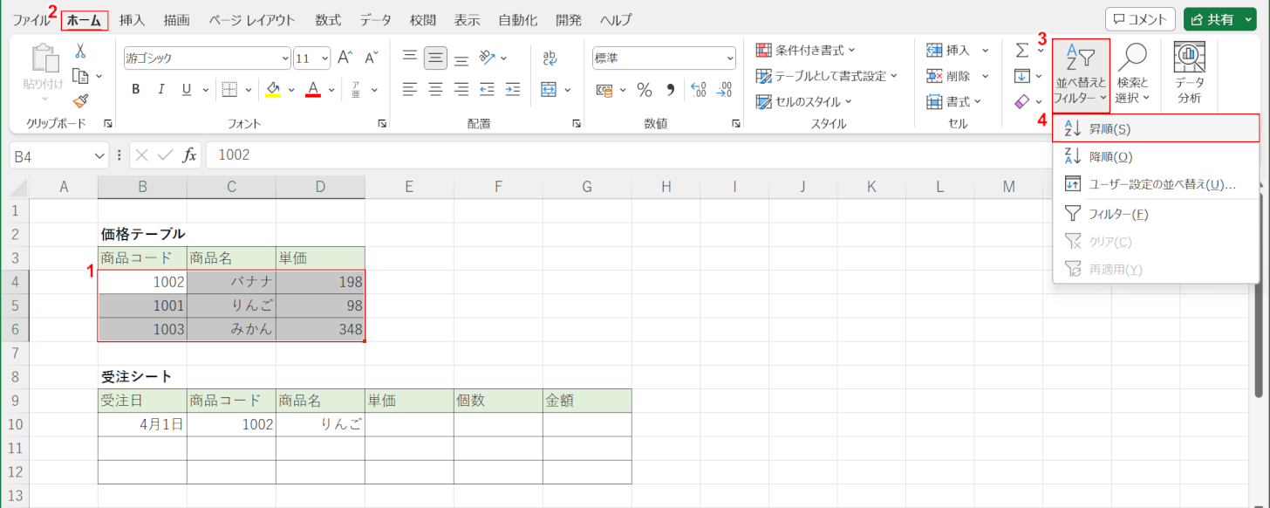Screen dimensions: 1270x508
Task: Select the format painter brush icon
Action: [80, 101]
